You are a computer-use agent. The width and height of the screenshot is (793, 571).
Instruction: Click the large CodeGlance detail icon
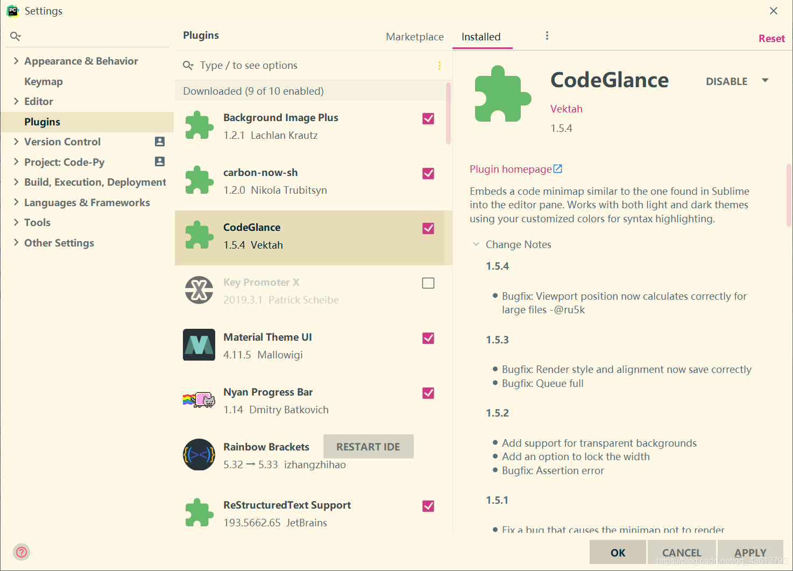tap(502, 94)
